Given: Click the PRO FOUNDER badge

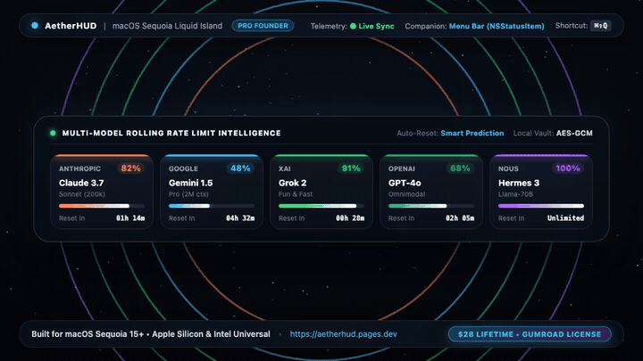Looking at the screenshot, I should [263, 26].
